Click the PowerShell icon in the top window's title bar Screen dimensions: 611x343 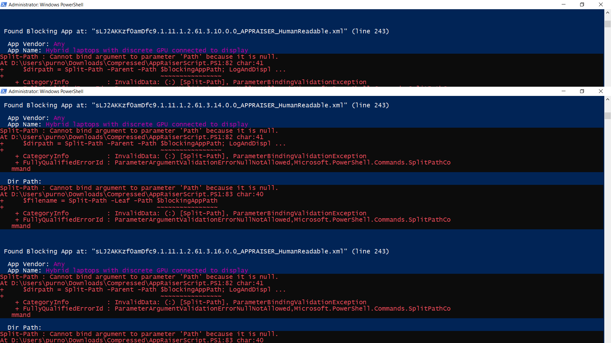pyautogui.click(x=4, y=4)
